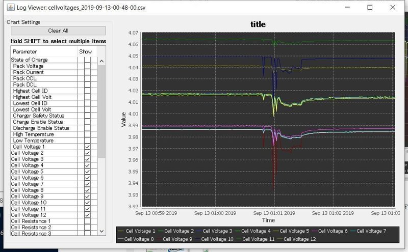408x252 pixels.
Task: Click the Time axis label
Action: click(268, 220)
